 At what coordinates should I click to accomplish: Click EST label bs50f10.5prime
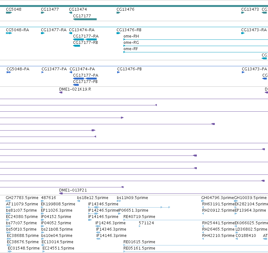(x=21, y=230)
